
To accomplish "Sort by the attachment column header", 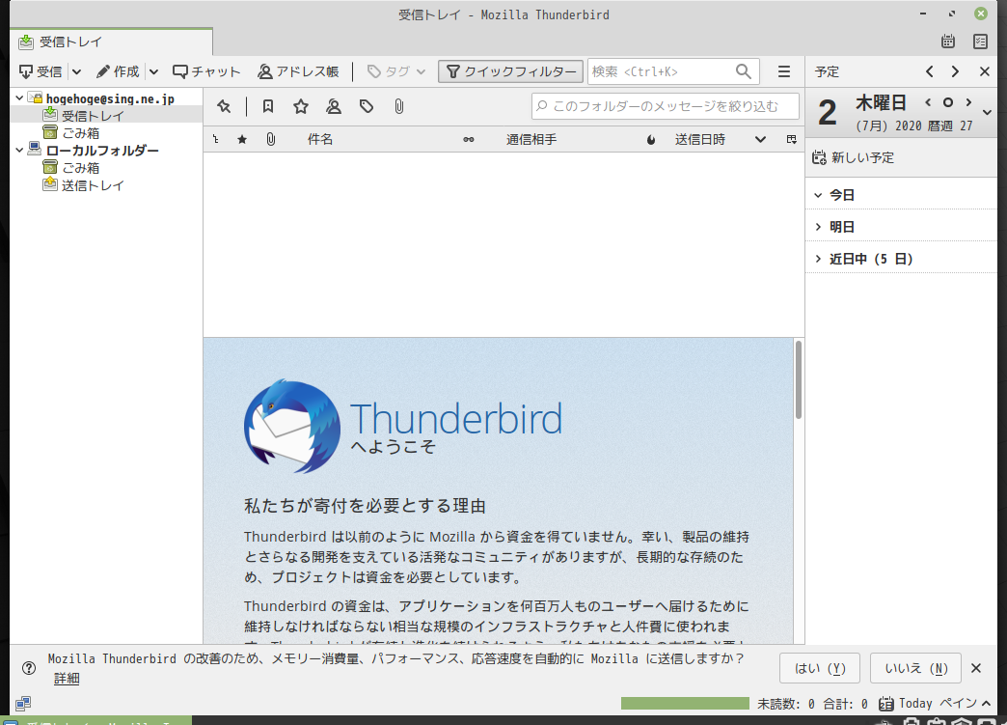I will coord(270,139).
